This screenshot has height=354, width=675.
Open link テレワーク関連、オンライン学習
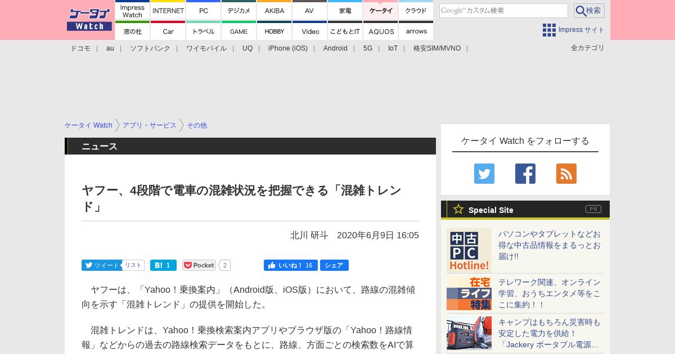pyautogui.click(x=550, y=293)
